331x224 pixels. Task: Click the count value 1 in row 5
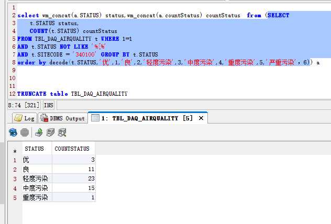[74, 197]
